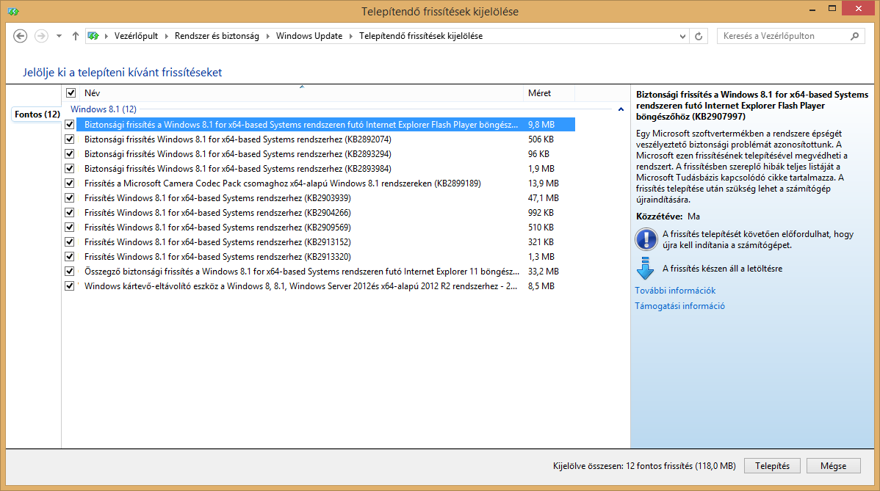Select update row KB2893294
Screen dimensions: 880x491
point(327,153)
